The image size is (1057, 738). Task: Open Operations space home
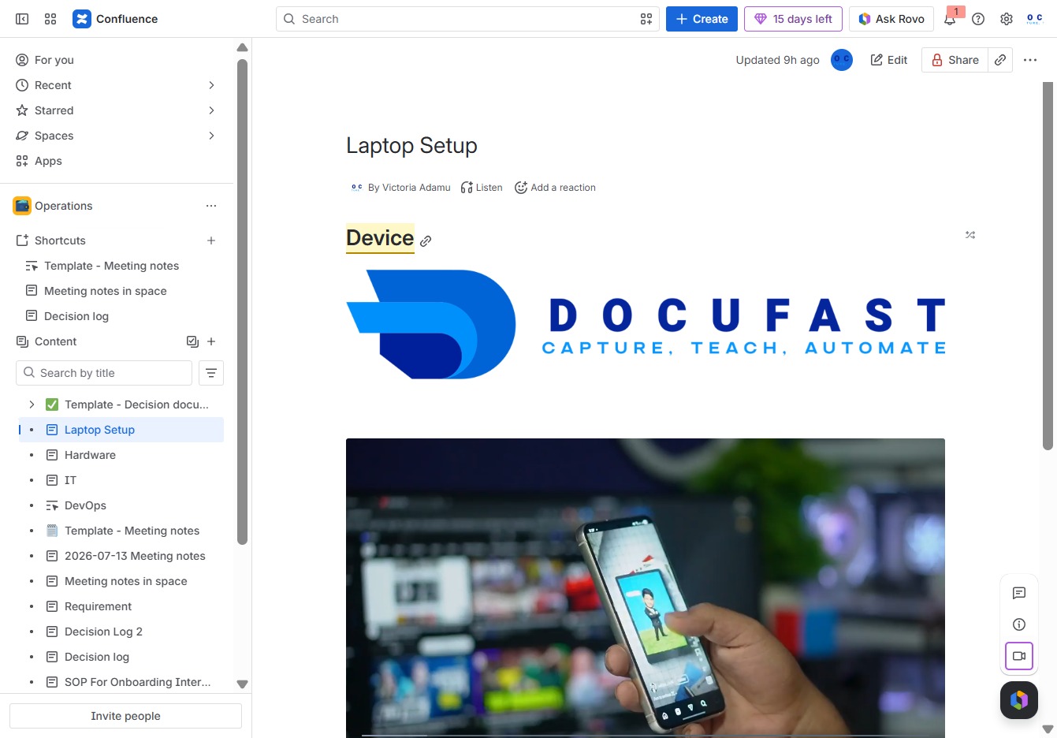pyautogui.click(x=63, y=206)
